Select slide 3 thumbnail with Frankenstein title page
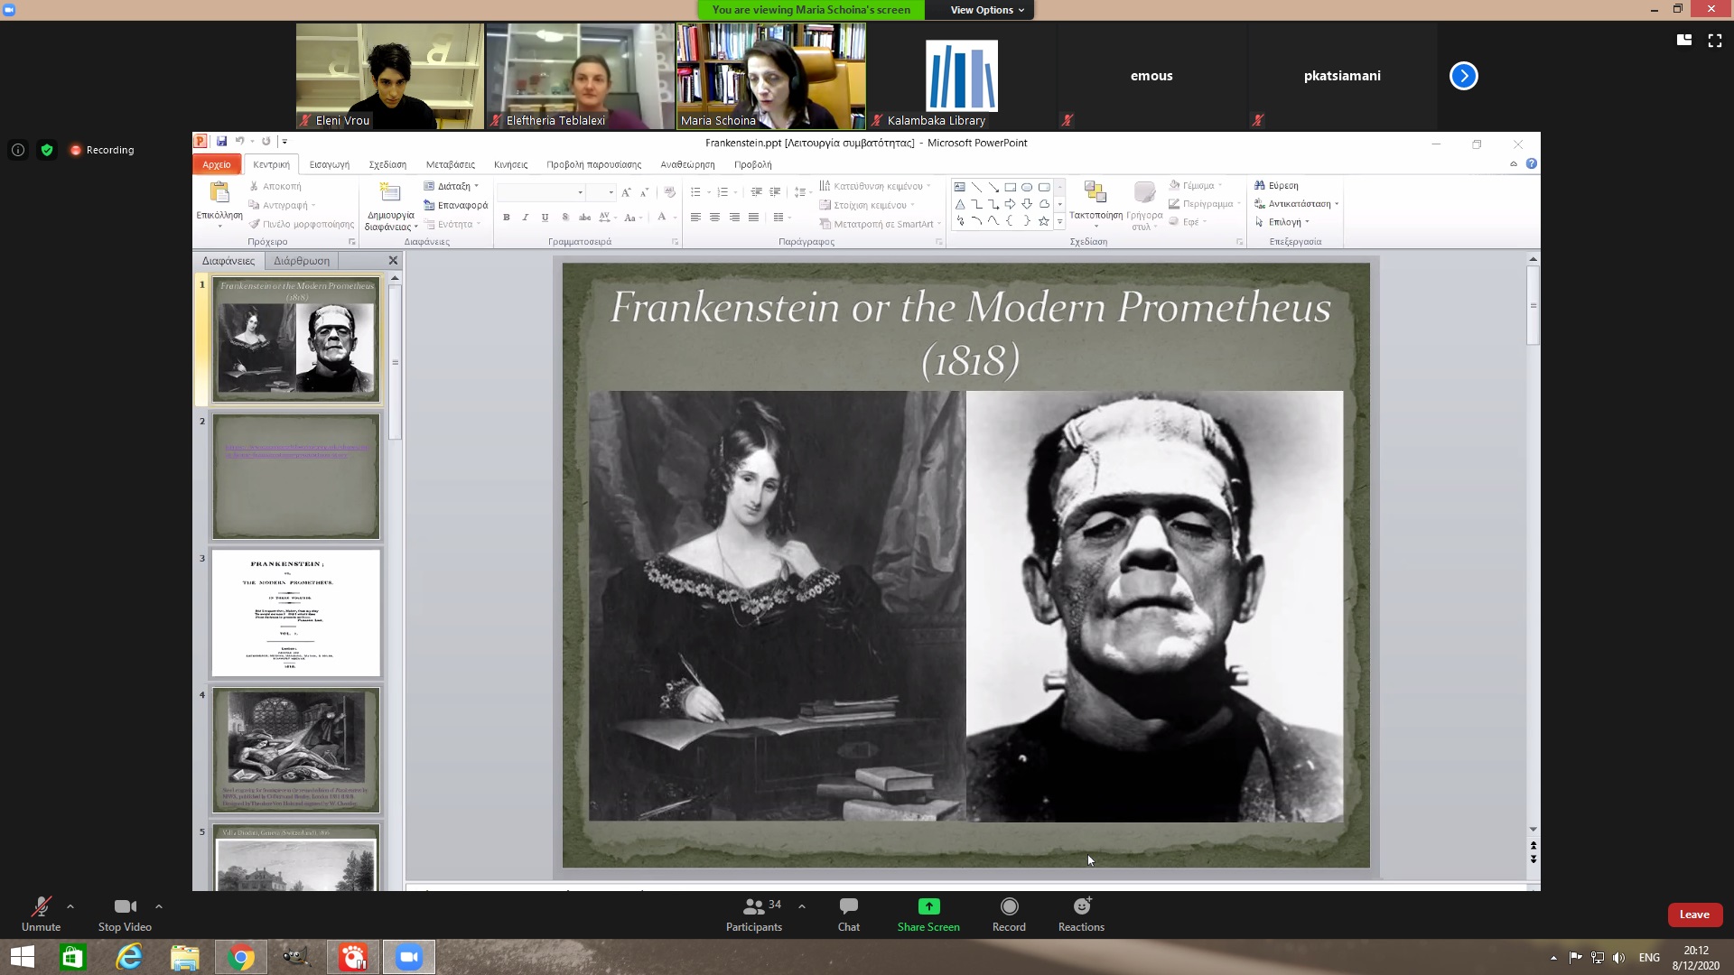The height and width of the screenshot is (975, 1734). [296, 613]
